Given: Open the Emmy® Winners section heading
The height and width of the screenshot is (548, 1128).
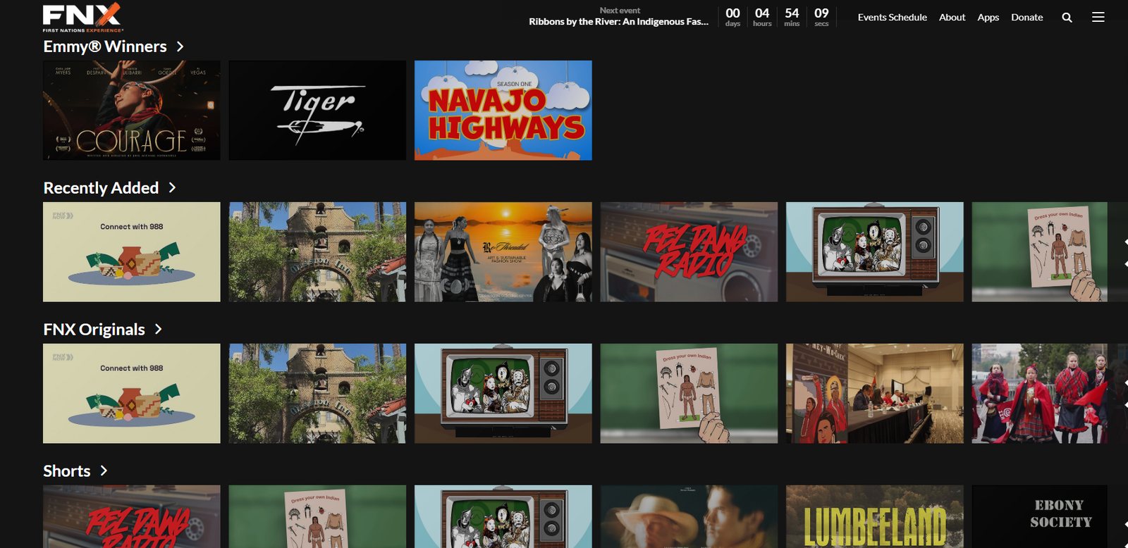Looking at the screenshot, I should pyautogui.click(x=105, y=46).
